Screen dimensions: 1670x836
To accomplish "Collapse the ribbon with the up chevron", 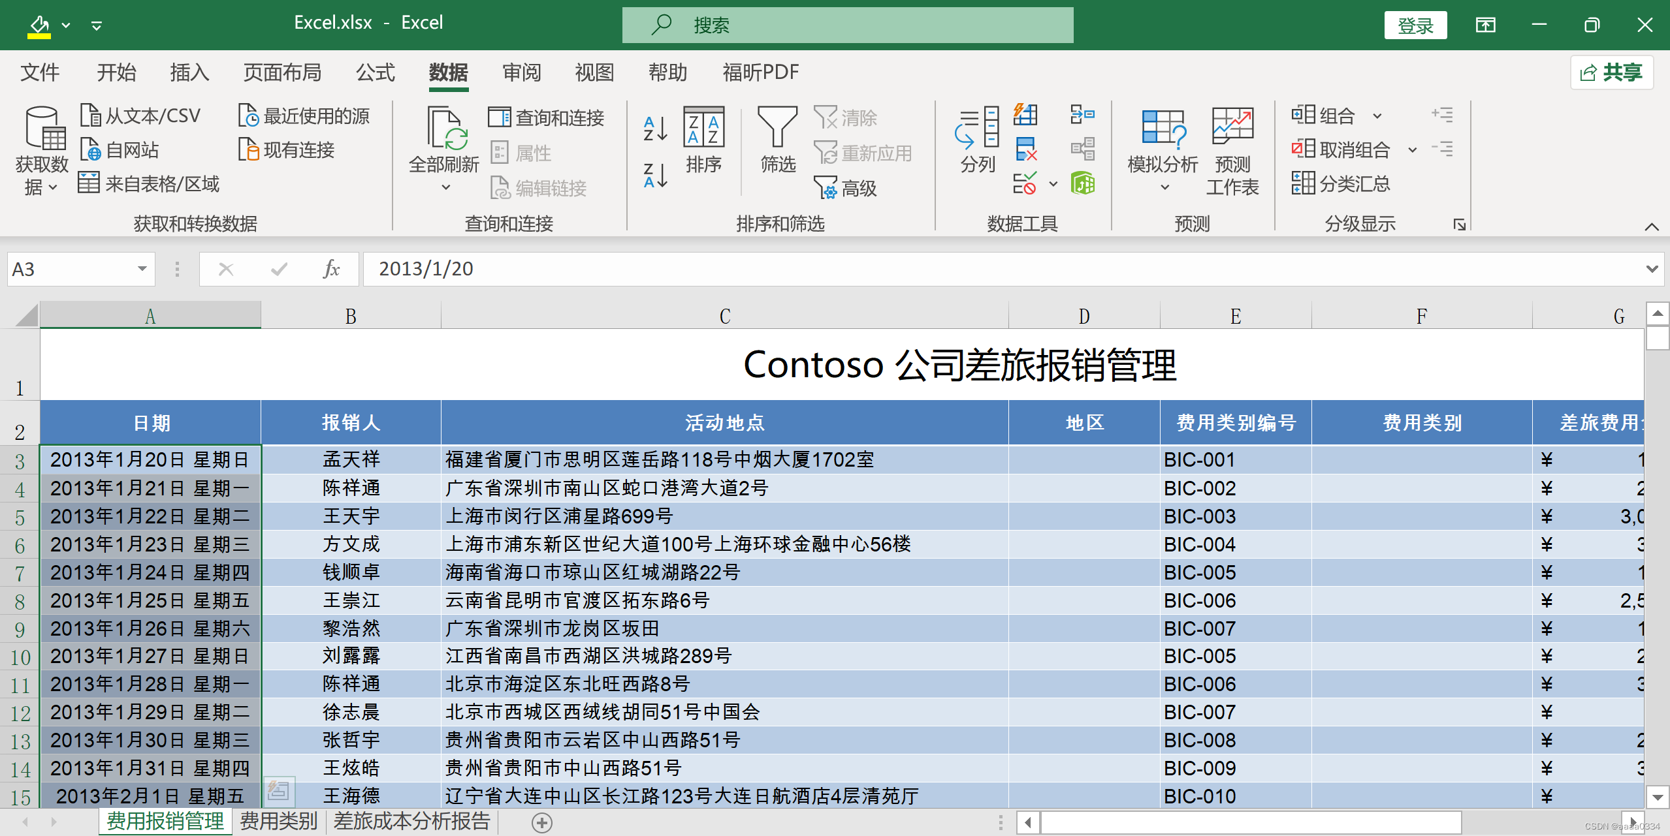I will pyautogui.click(x=1651, y=226).
